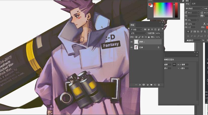Click the baseline shift 0 pt field
This screenshot has width=208, height=115.
192,27
